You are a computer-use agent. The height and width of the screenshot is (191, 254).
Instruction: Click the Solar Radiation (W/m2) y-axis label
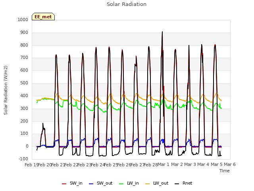pos(6,90)
